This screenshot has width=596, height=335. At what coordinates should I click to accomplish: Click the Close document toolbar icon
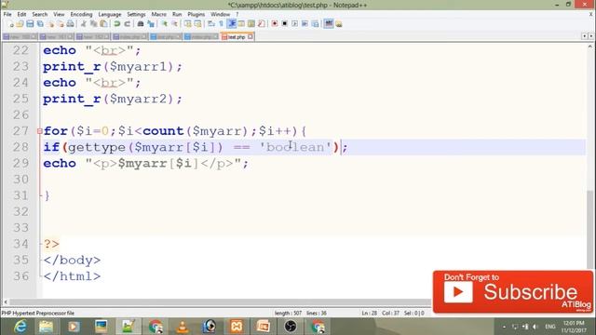tap(50, 24)
